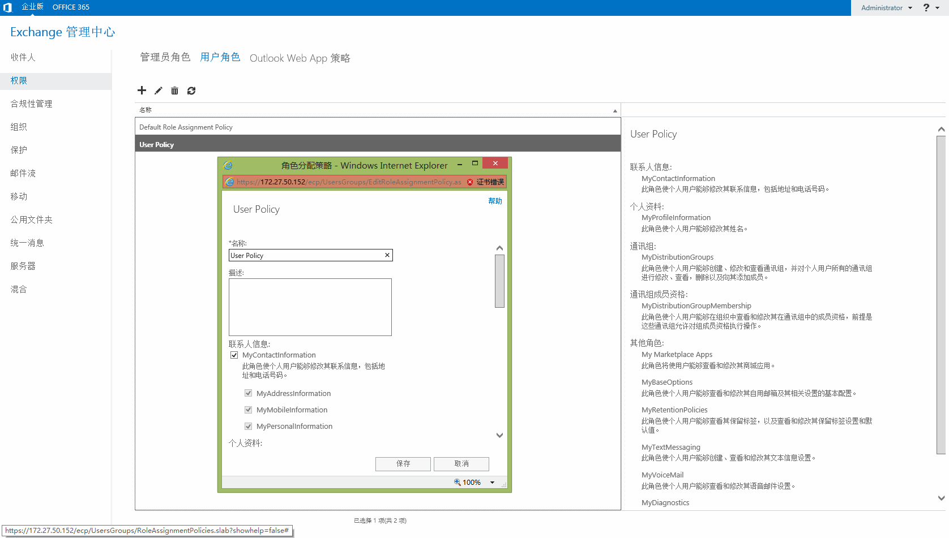Select Default Role Assignment Policy row
The width and height of the screenshot is (949, 538).
[378, 127]
